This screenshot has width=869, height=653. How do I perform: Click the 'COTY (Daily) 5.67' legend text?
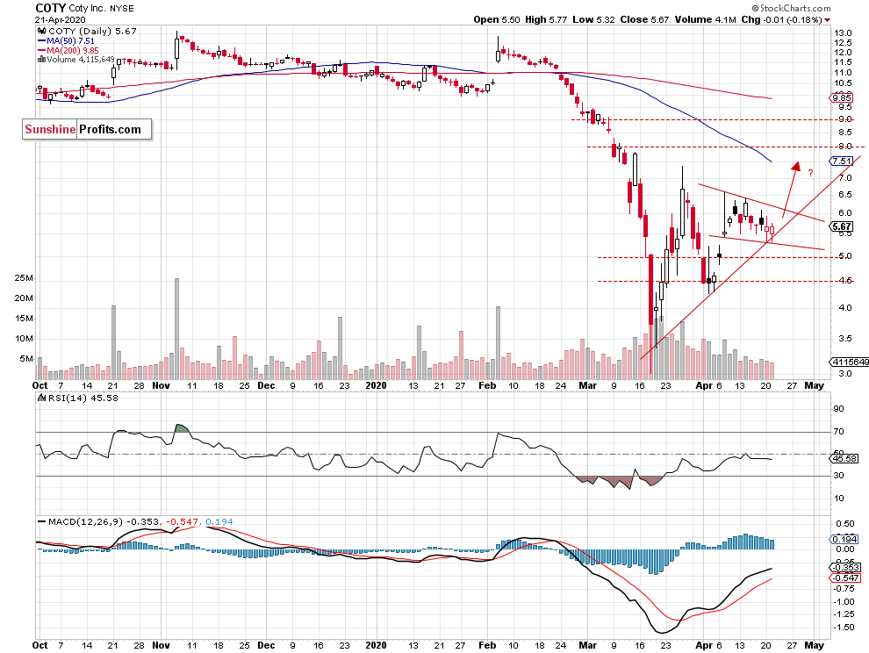tap(92, 32)
